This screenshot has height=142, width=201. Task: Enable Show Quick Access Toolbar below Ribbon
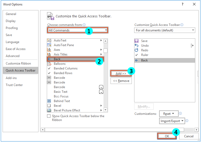click(x=49, y=116)
